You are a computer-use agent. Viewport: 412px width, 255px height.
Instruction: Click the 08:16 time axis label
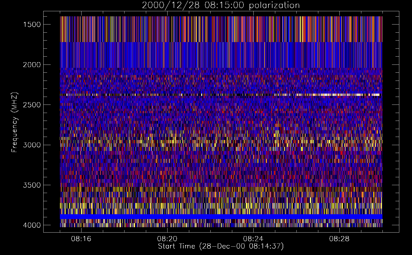[x=81, y=239]
